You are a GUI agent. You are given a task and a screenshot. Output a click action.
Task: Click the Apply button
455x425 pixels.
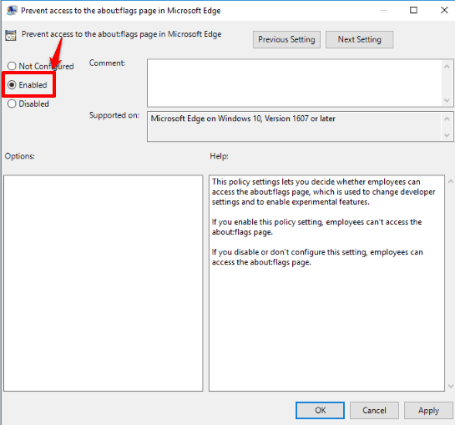(x=428, y=410)
